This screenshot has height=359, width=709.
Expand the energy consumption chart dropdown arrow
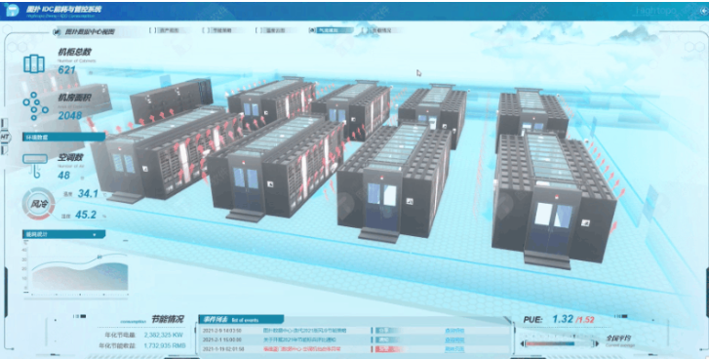click(94, 235)
